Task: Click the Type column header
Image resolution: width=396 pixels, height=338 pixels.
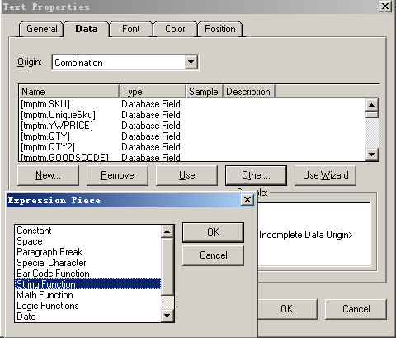Action: (x=153, y=92)
